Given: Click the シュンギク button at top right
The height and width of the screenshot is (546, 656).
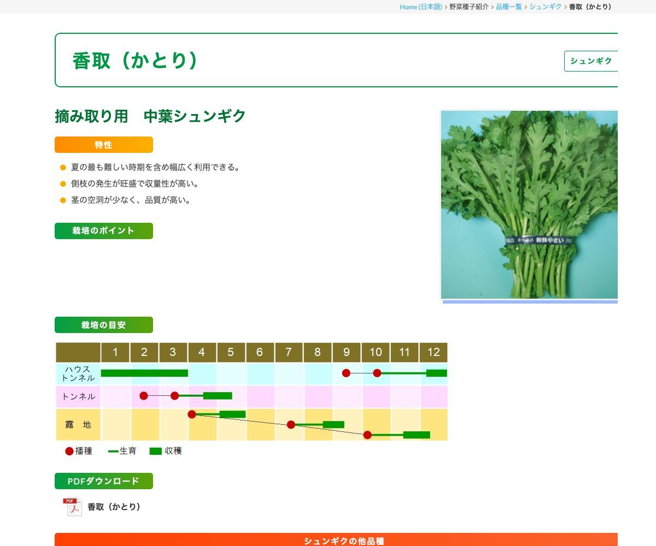Looking at the screenshot, I should [591, 61].
